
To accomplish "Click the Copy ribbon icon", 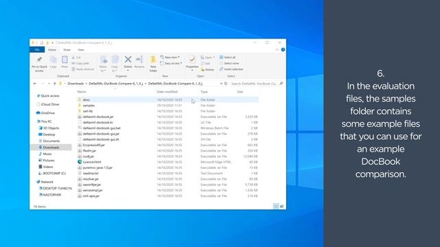I will tap(54, 60).
